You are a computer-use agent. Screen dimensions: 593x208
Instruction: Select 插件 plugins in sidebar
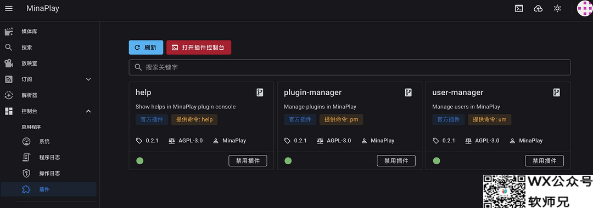click(x=48, y=189)
